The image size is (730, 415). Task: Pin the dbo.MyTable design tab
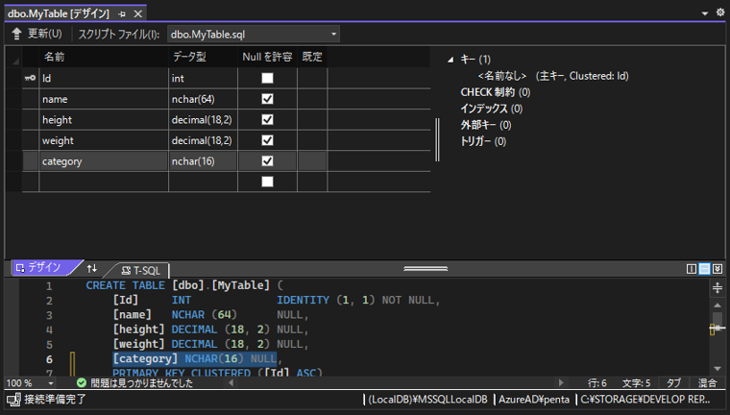(x=122, y=14)
